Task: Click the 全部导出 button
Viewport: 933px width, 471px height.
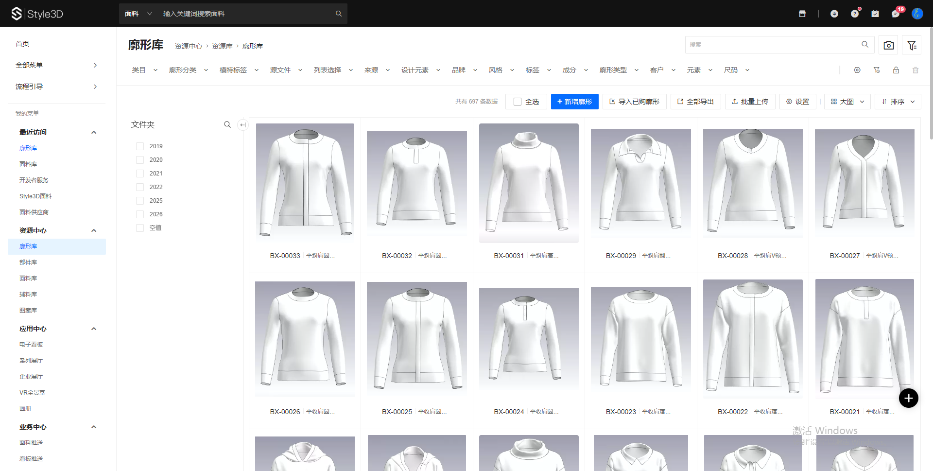Action: [695, 102]
